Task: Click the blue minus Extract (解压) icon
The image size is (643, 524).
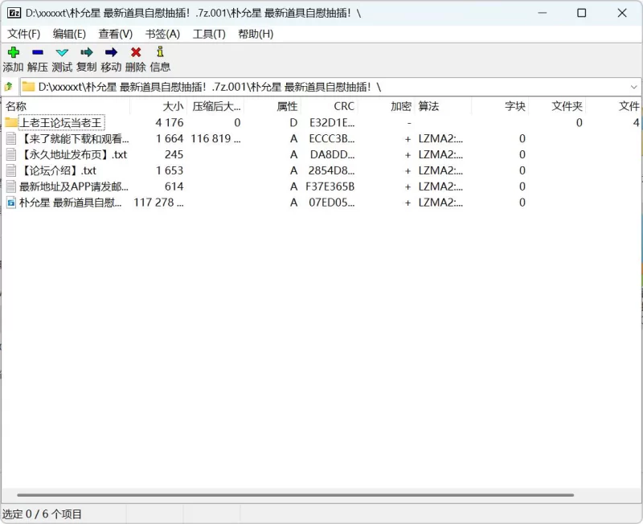Action: click(x=38, y=53)
